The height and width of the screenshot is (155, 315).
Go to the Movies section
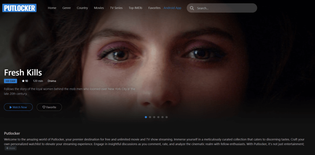(99, 8)
